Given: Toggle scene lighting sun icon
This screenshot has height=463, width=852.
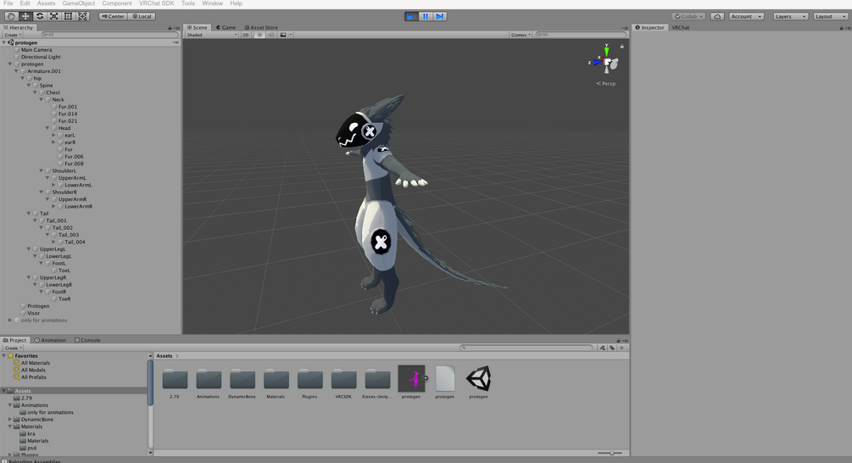Looking at the screenshot, I should (259, 35).
